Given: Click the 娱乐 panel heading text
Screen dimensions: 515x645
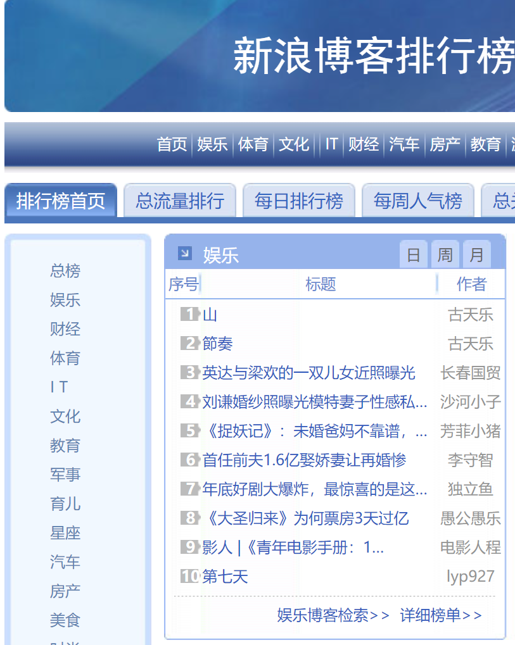Looking at the screenshot, I should 220,256.
